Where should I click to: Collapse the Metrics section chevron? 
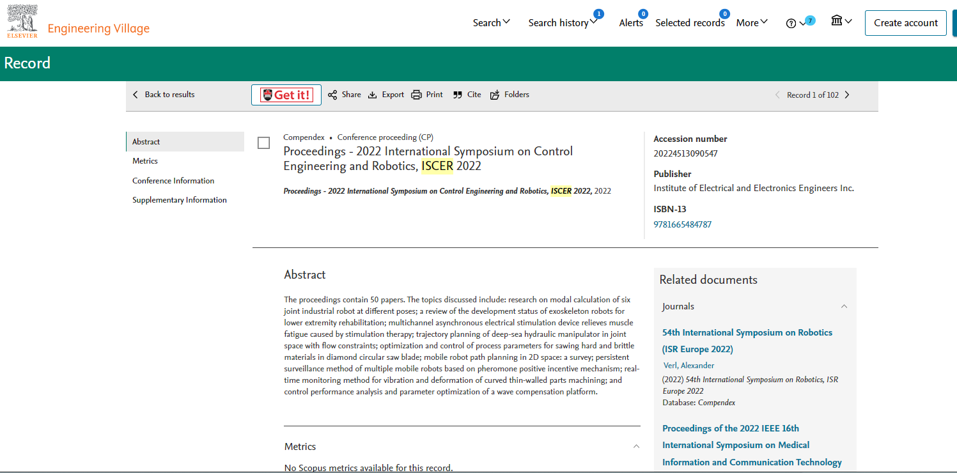tap(636, 446)
